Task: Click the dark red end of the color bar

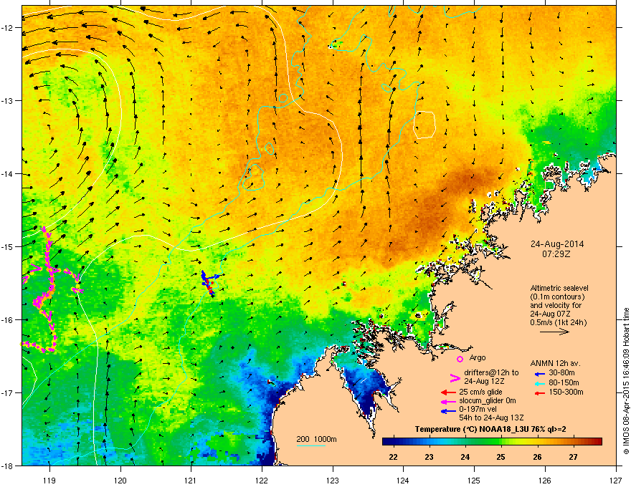Action: pyautogui.click(x=597, y=442)
